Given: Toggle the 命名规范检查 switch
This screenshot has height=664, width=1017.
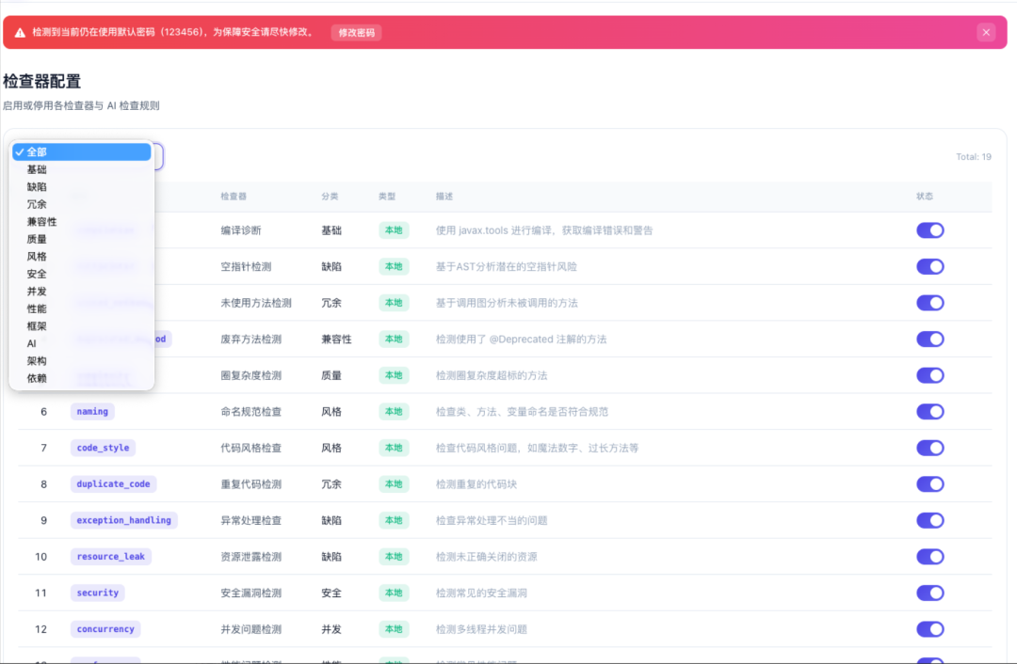Looking at the screenshot, I should tap(930, 411).
